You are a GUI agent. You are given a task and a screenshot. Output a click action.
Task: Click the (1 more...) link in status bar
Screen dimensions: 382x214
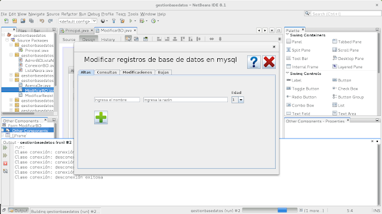(x=314, y=210)
